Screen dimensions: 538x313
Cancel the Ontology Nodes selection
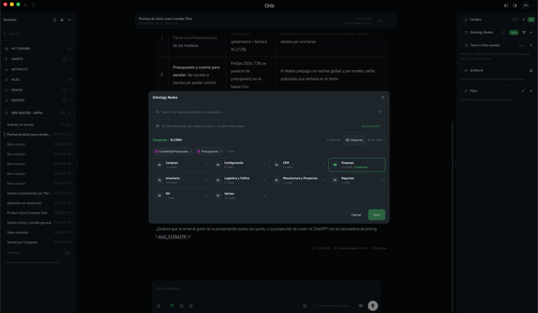356,215
